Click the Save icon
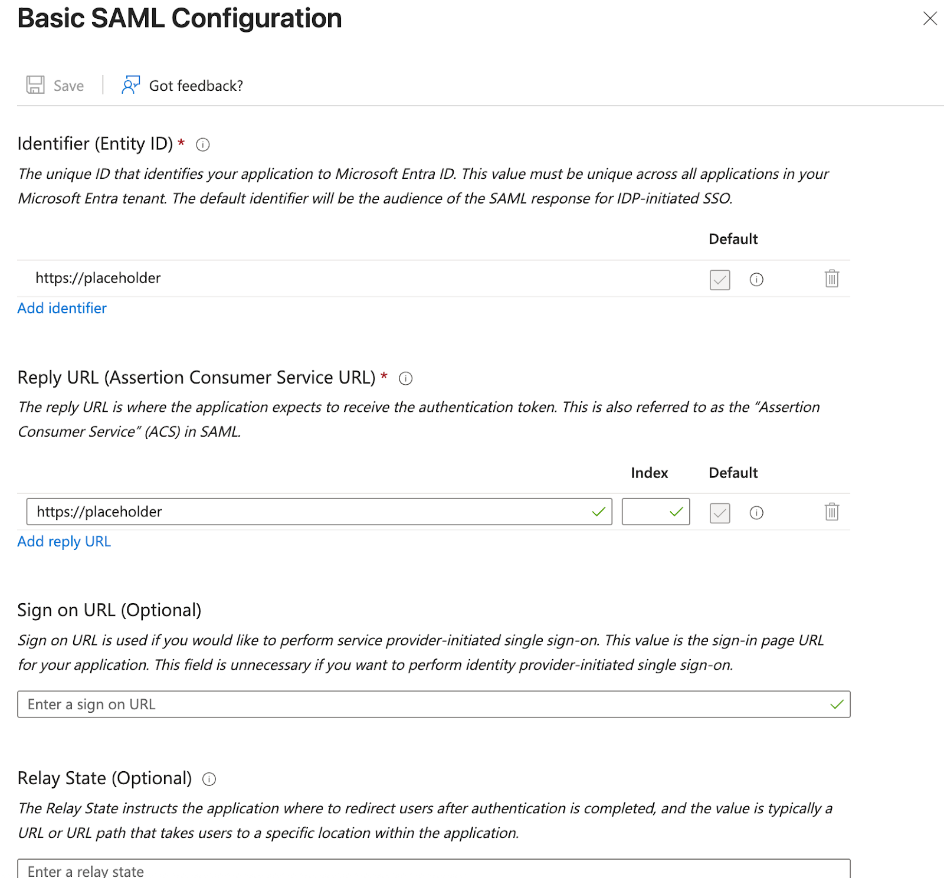Image resolution: width=944 pixels, height=878 pixels. tap(35, 85)
